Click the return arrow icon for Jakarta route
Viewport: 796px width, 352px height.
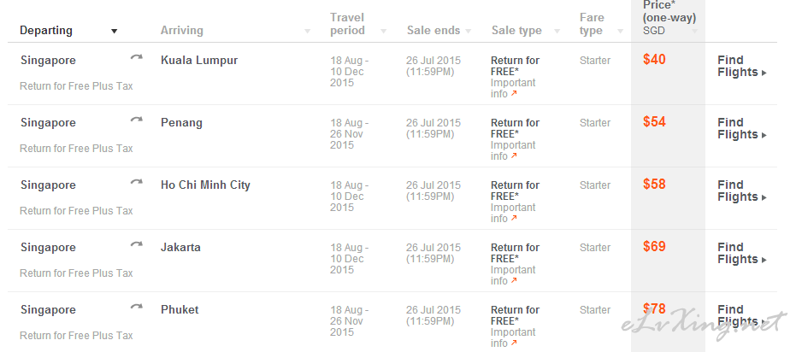(136, 244)
